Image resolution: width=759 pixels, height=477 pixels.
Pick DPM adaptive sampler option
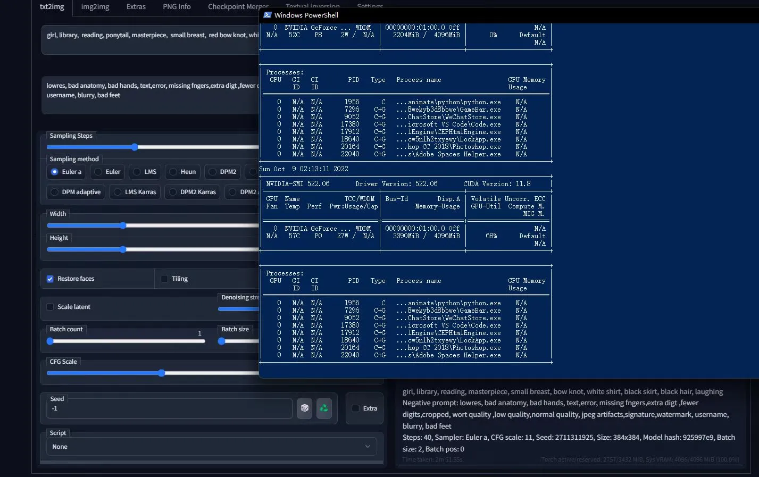[x=55, y=192]
